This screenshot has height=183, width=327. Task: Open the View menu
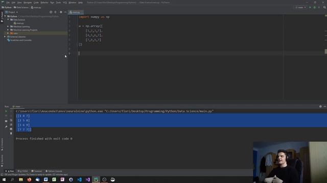19,3
